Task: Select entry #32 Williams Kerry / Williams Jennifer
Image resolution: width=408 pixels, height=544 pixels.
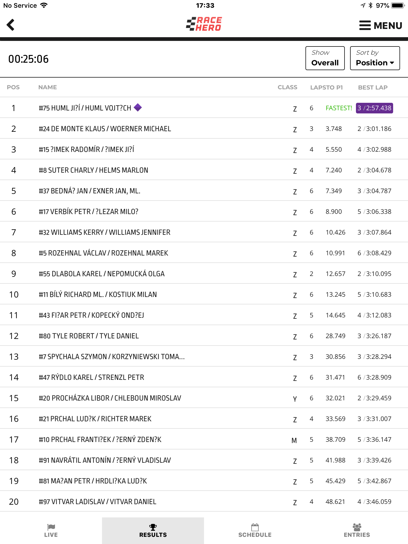Action: pyautogui.click(x=204, y=232)
